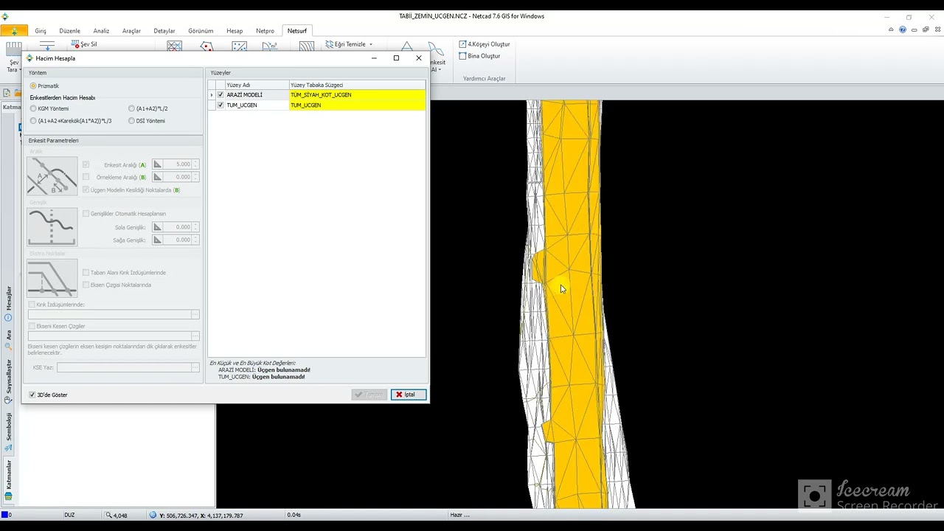Toggle Genişlikler Otomatik Hesaplansın checkbox
The height and width of the screenshot is (531, 944).
click(x=86, y=214)
